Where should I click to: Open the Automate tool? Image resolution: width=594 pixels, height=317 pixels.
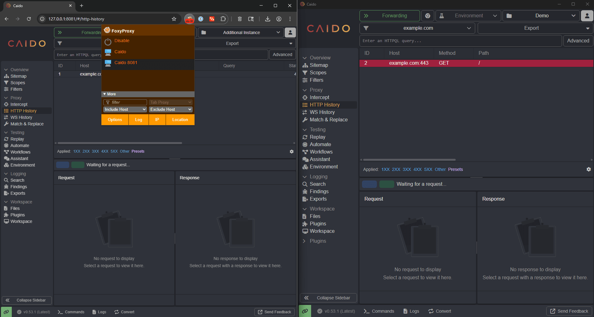point(19,145)
